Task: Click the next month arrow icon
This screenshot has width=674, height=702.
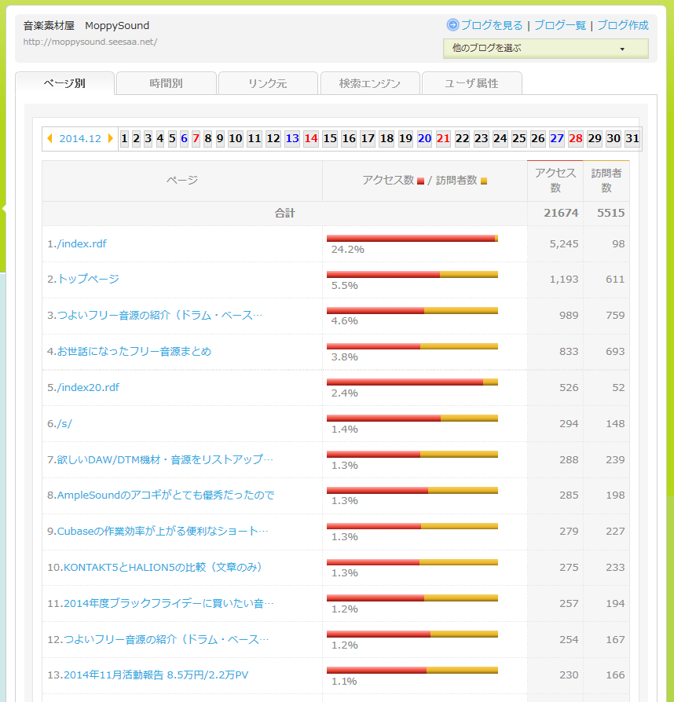Action: coord(111,139)
